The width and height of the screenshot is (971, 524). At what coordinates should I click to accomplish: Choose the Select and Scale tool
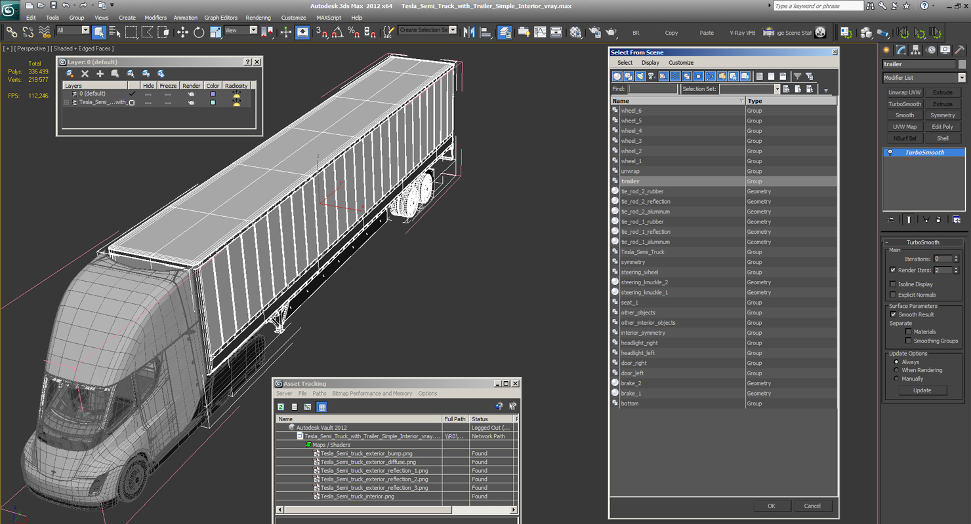pyautogui.click(x=215, y=31)
